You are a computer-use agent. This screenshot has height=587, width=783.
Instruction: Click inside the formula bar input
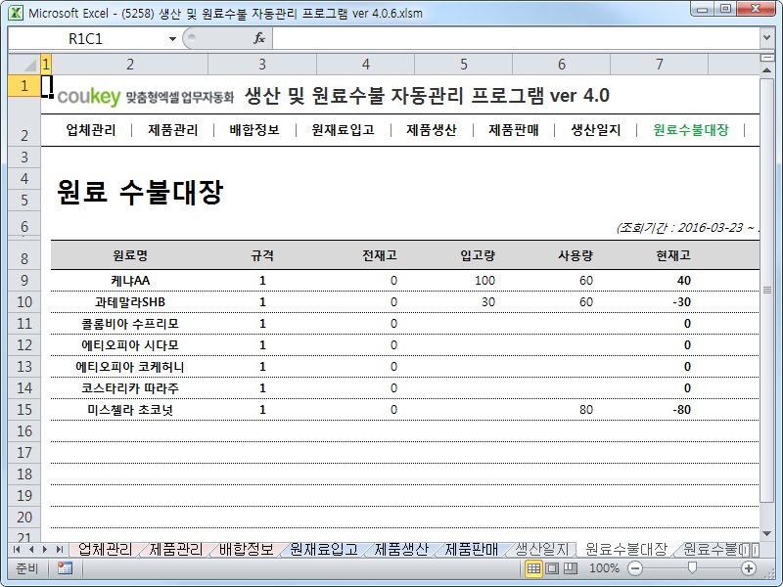pos(517,38)
